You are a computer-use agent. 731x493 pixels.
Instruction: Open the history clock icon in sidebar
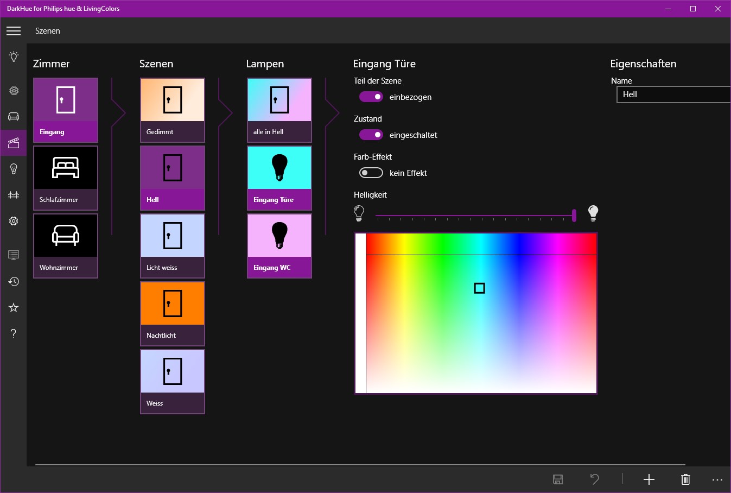(x=14, y=281)
